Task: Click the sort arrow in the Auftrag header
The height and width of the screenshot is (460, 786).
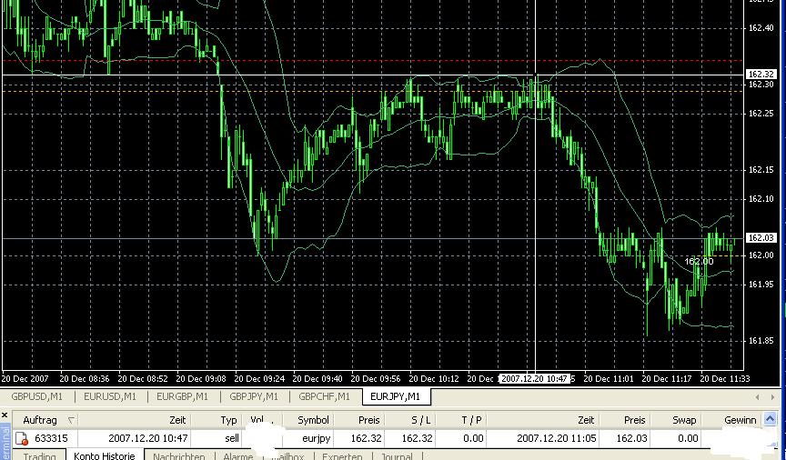Action: click(71, 420)
